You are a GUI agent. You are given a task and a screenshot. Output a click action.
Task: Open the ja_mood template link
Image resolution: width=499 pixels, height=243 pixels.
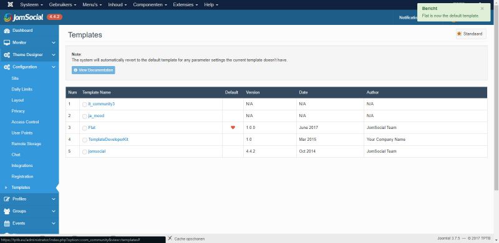click(96, 116)
